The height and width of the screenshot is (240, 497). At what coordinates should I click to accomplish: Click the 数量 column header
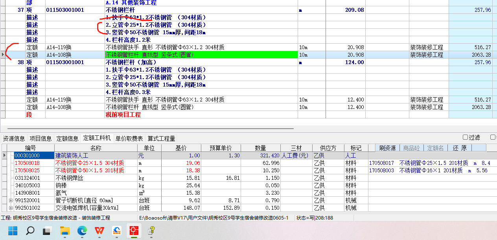pos(260,148)
